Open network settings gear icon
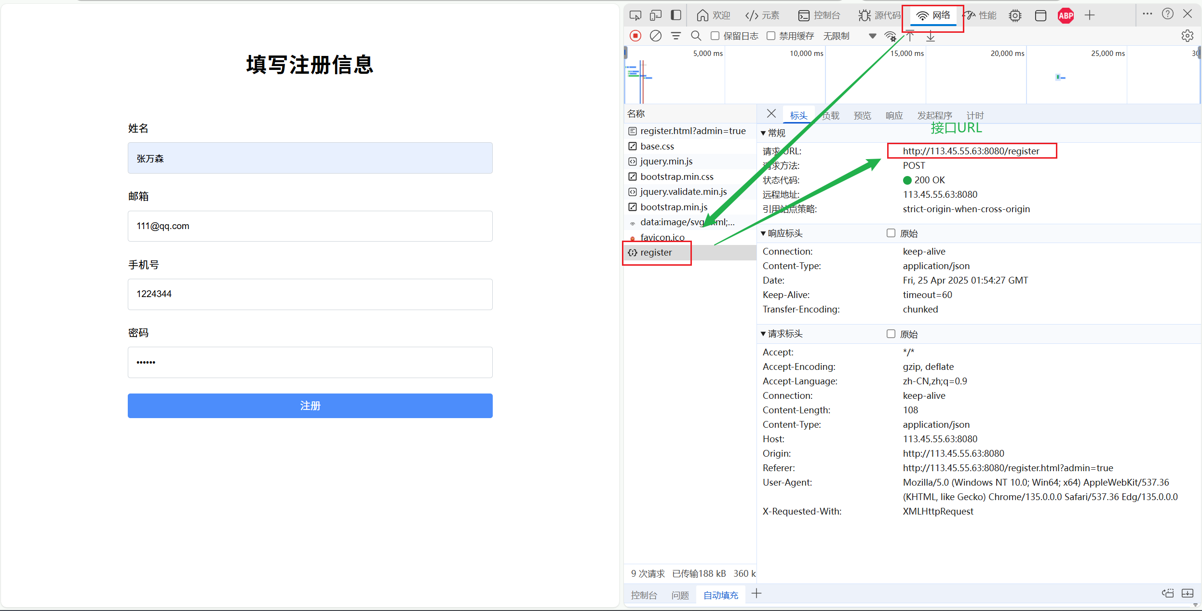The image size is (1202, 611). tap(1187, 36)
